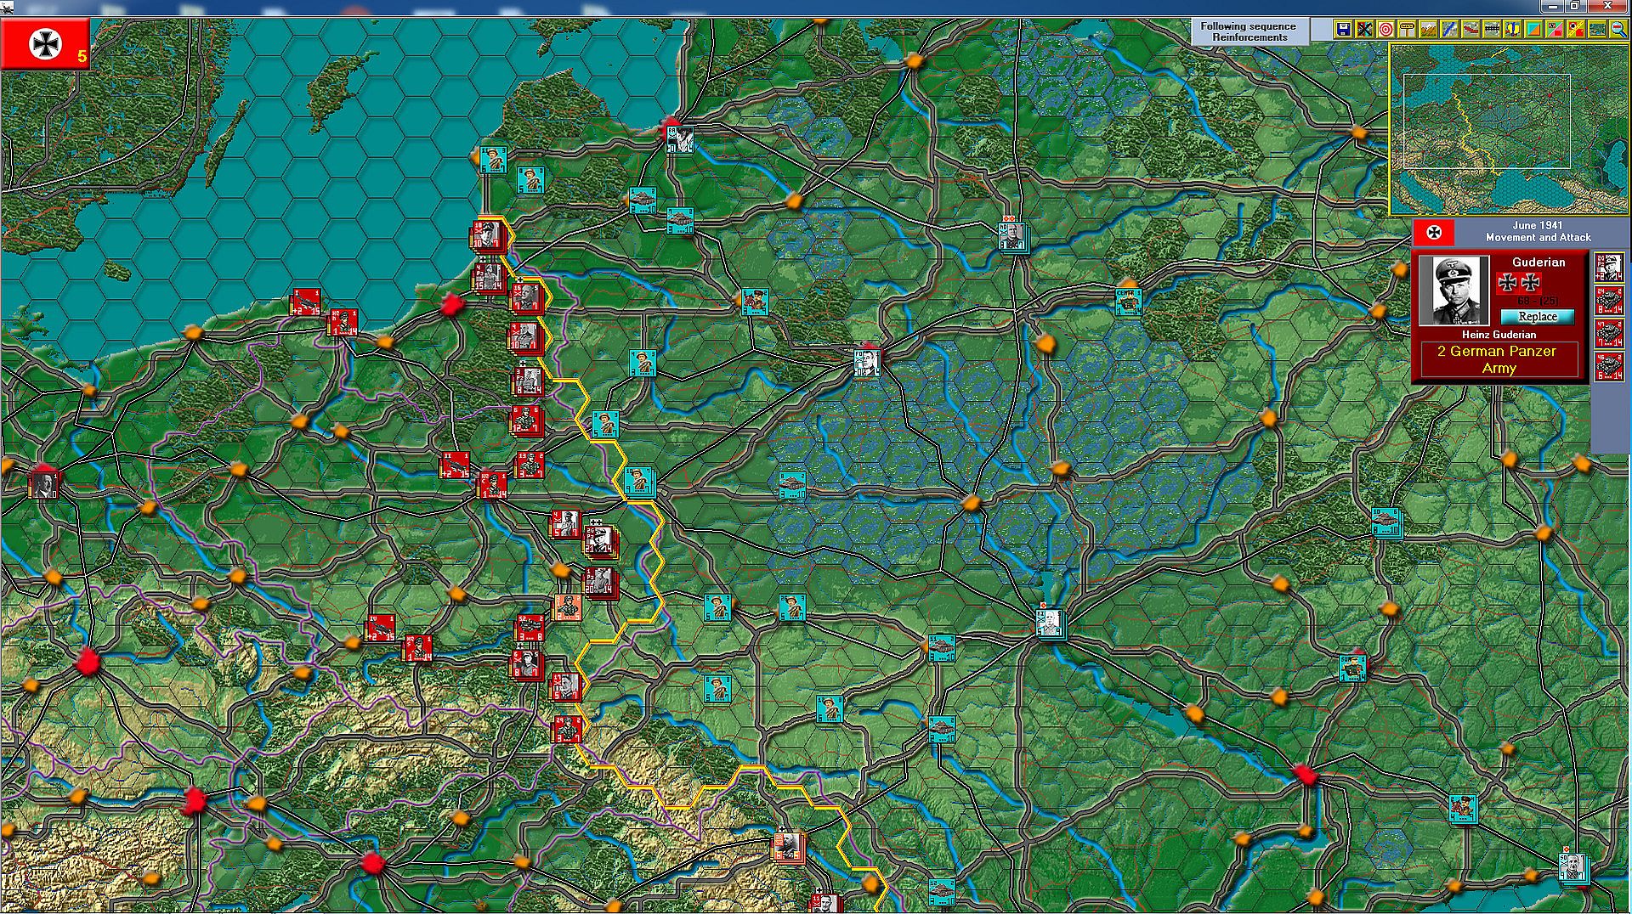Viewport: 1632px width, 914px height.
Task: Select the 20 Pz headquarters counter in the army list
Action: coord(1609,268)
